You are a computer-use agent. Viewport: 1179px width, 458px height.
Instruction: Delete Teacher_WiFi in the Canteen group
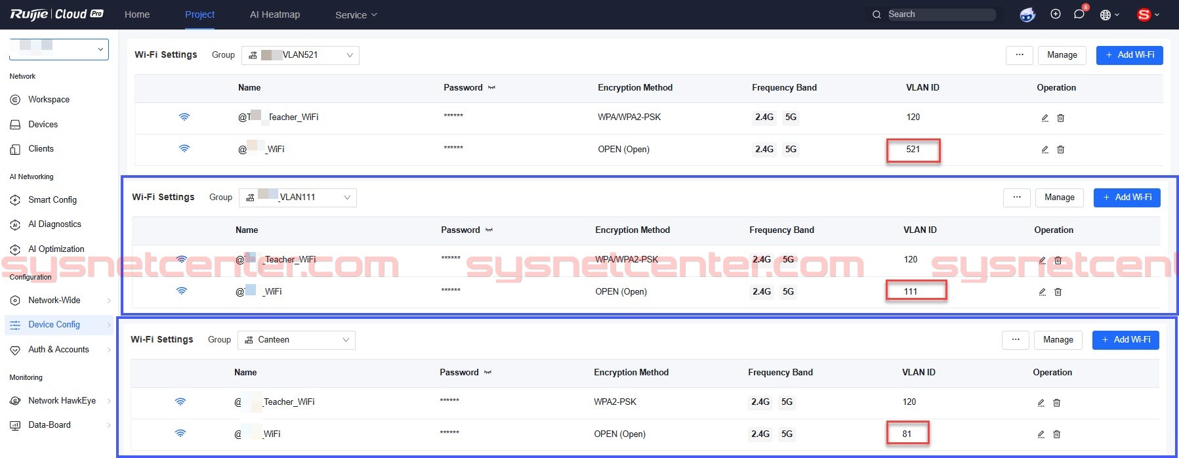1056,403
